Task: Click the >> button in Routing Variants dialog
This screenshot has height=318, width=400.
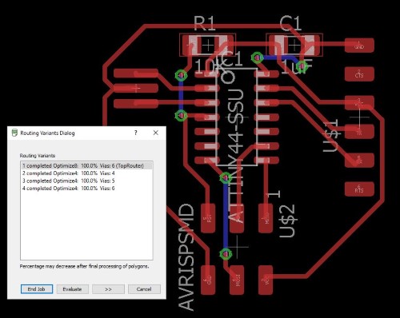Action: tap(108, 289)
